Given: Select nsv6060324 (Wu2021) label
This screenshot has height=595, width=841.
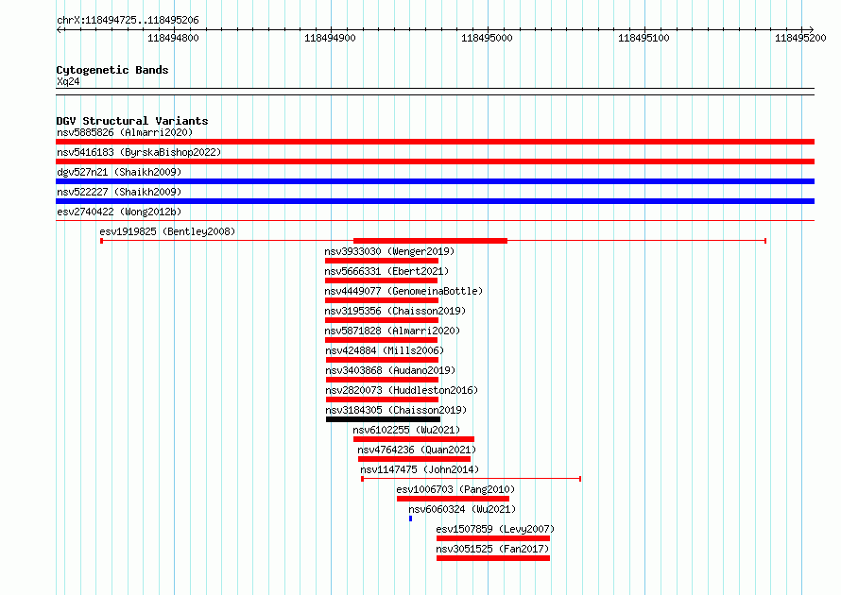Looking at the screenshot, I should click(x=462, y=509).
